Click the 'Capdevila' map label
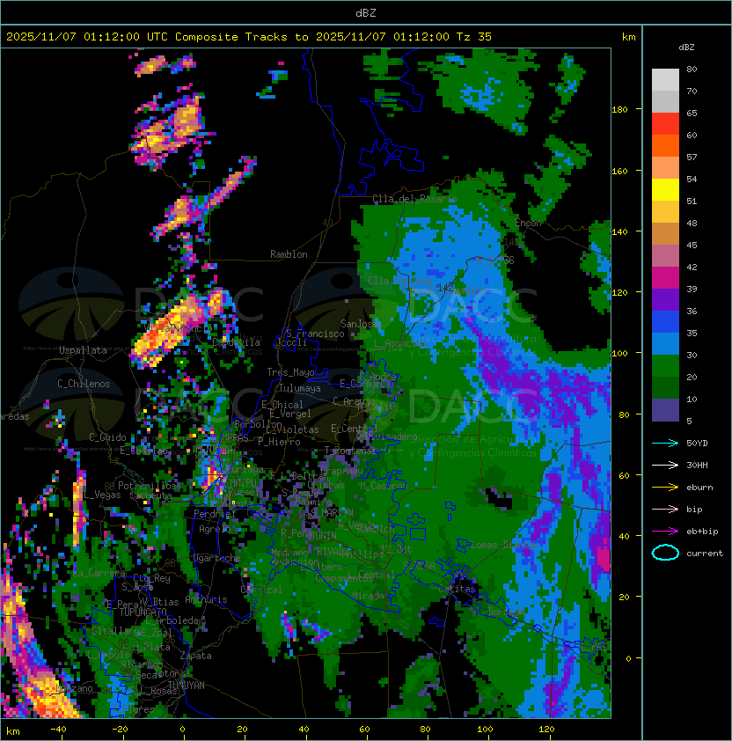Image resolution: width=732 pixels, height=741 pixels. (237, 342)
